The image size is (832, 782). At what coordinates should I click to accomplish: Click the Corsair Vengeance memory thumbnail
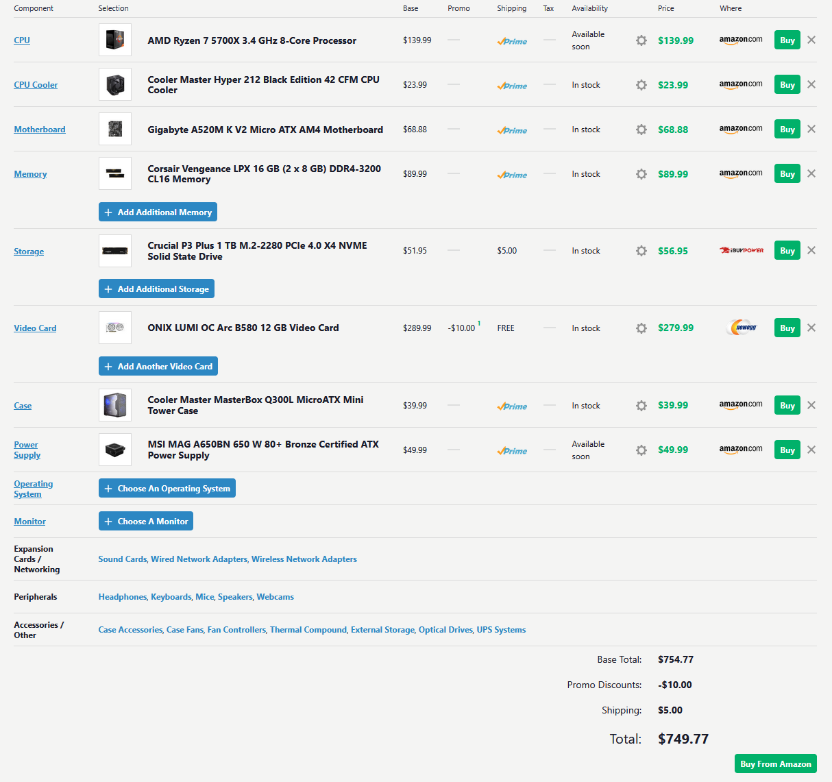[115, 173]
